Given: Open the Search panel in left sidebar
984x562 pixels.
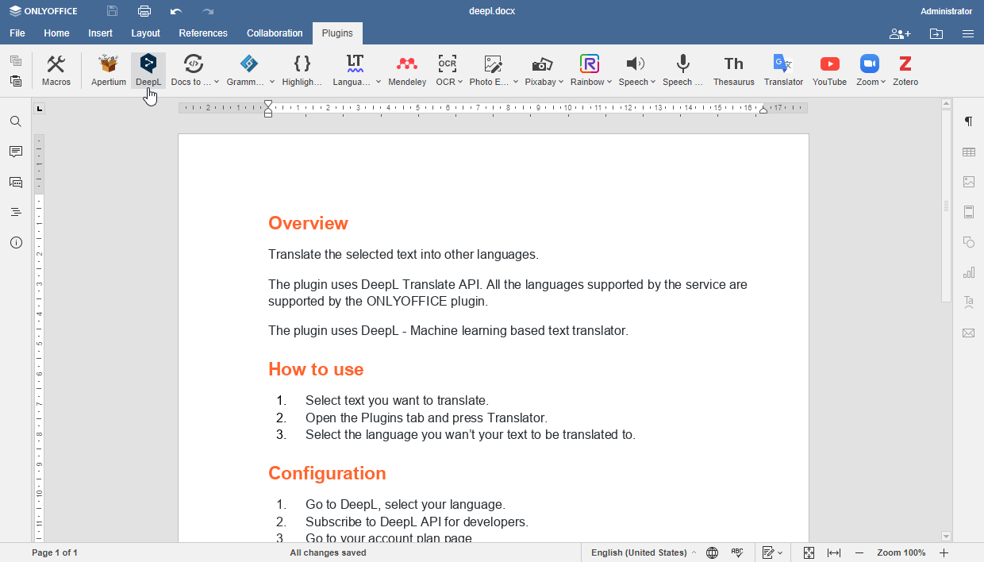Looking at the screenshot, I should pos(16,121).
